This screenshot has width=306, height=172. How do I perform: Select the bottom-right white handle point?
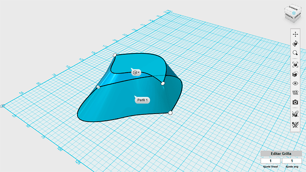point(170,113)
